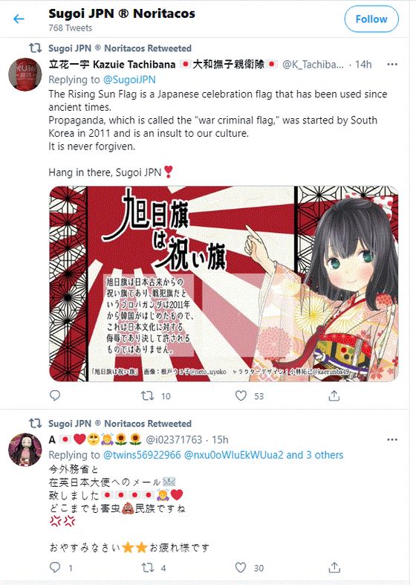Share the second tweet via upload icon

(x=334, y=567)
